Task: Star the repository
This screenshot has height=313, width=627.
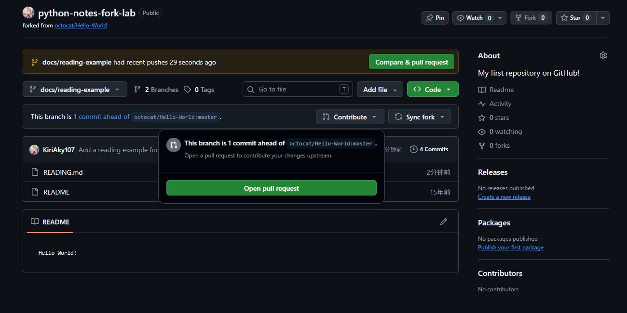Action: coord(576,18)
